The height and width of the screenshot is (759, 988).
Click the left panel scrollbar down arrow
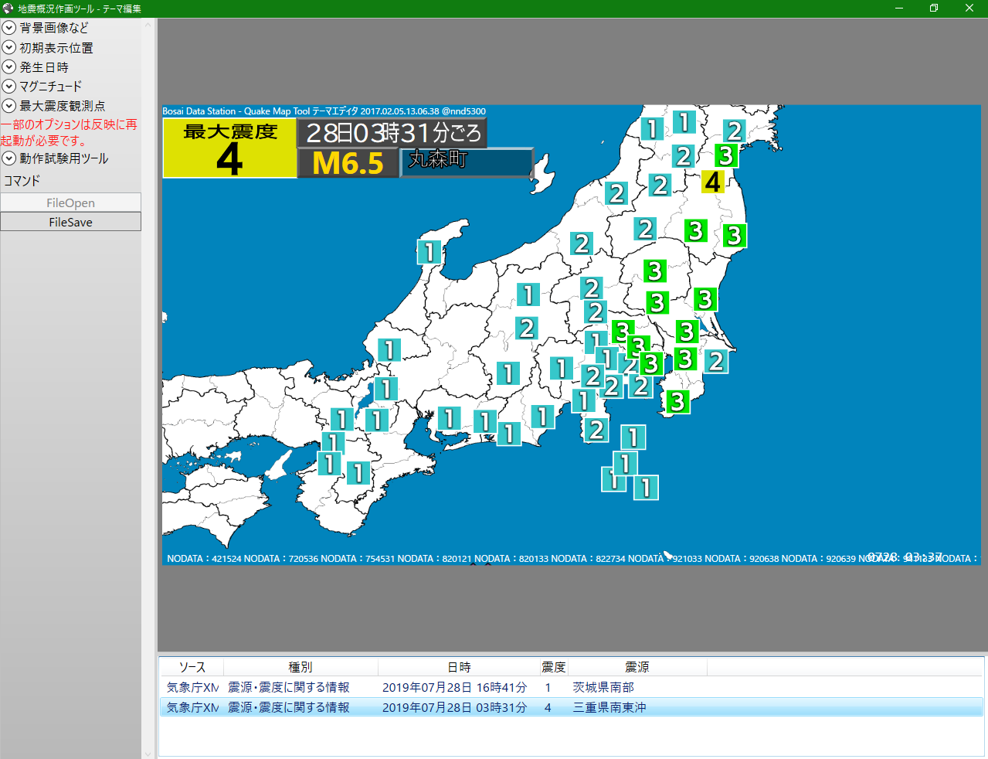click(148, 753)
